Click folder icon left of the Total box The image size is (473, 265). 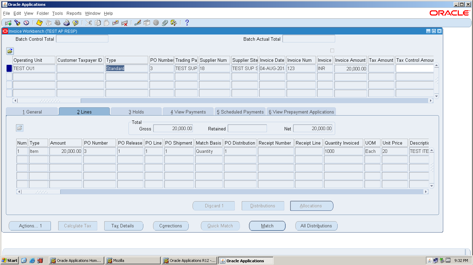[20, 128]
